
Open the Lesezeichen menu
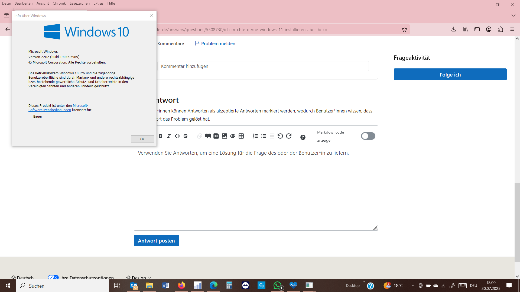[x=80, y=3]
